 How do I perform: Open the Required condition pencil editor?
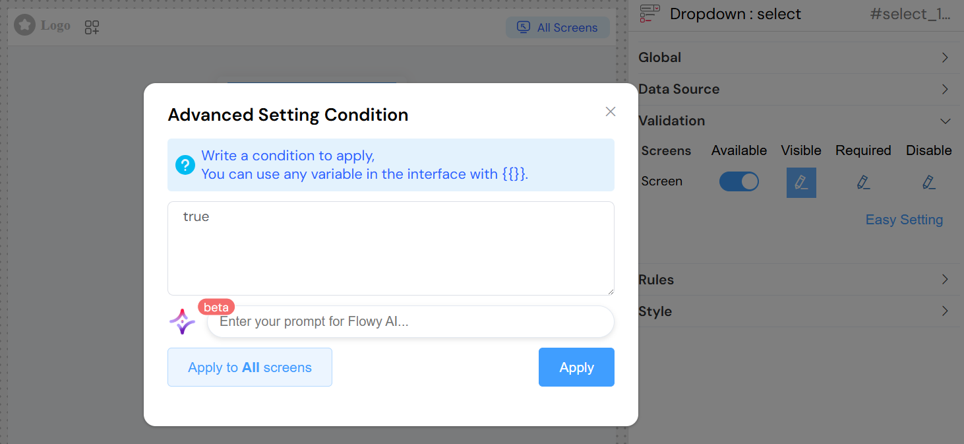coord(863,181)
